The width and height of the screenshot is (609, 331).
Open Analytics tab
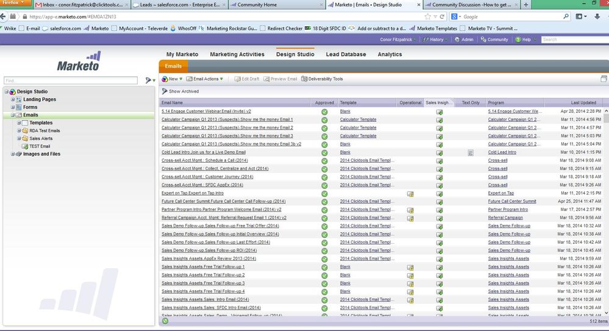[390, 54]
